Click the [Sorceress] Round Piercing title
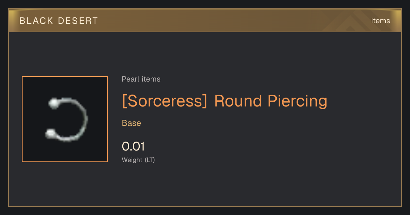Viewport: 410px width, 215px height. tap(224, 101)
